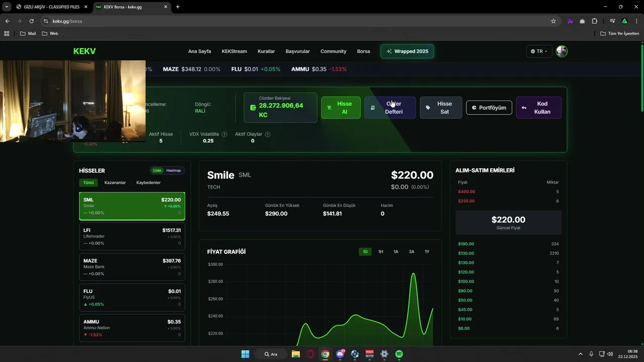Open the media control music icon

(612, 21)
